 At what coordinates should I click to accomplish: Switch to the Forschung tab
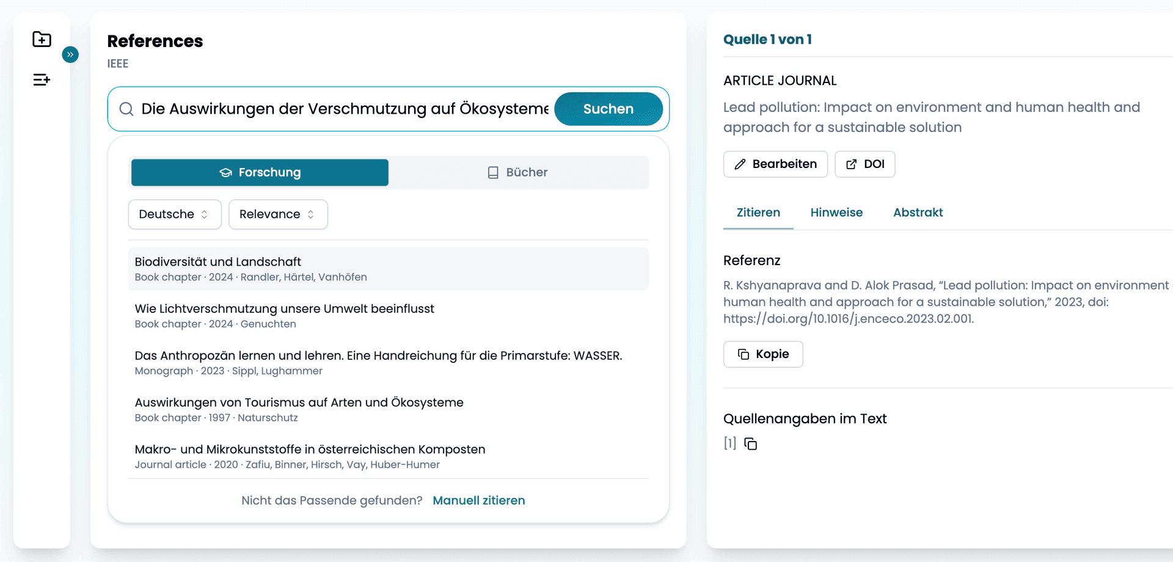pos(260,172)
